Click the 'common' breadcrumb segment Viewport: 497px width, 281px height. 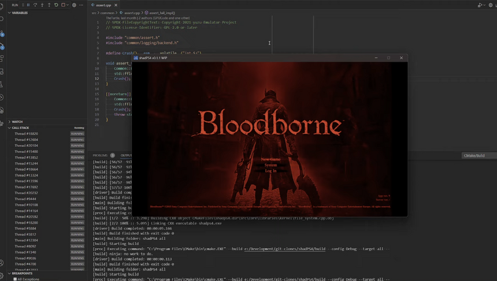point(107,13)
